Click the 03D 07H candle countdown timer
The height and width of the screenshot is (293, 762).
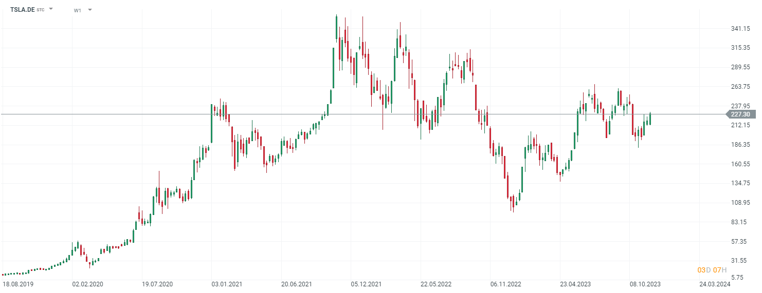point(712,270)
